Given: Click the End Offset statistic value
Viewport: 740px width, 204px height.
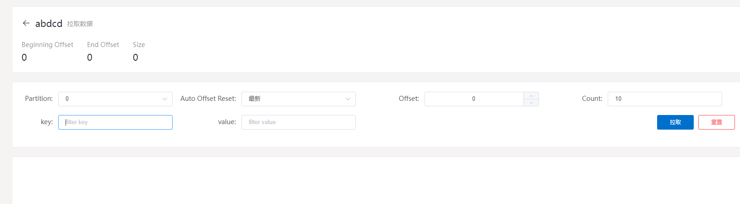Looking at the screenshot, I should tap(90, 58).
